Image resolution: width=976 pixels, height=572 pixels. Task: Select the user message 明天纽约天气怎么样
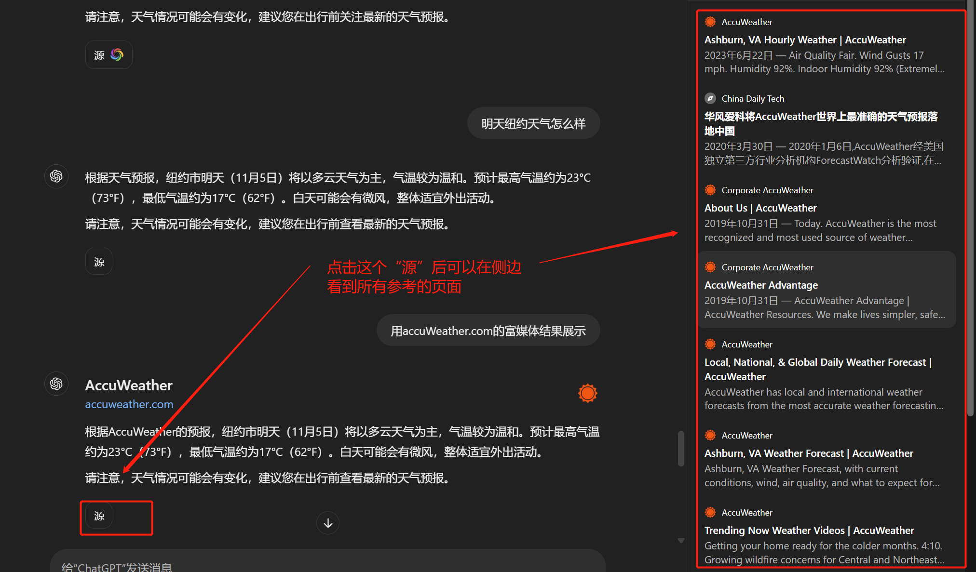click(533, 123)
